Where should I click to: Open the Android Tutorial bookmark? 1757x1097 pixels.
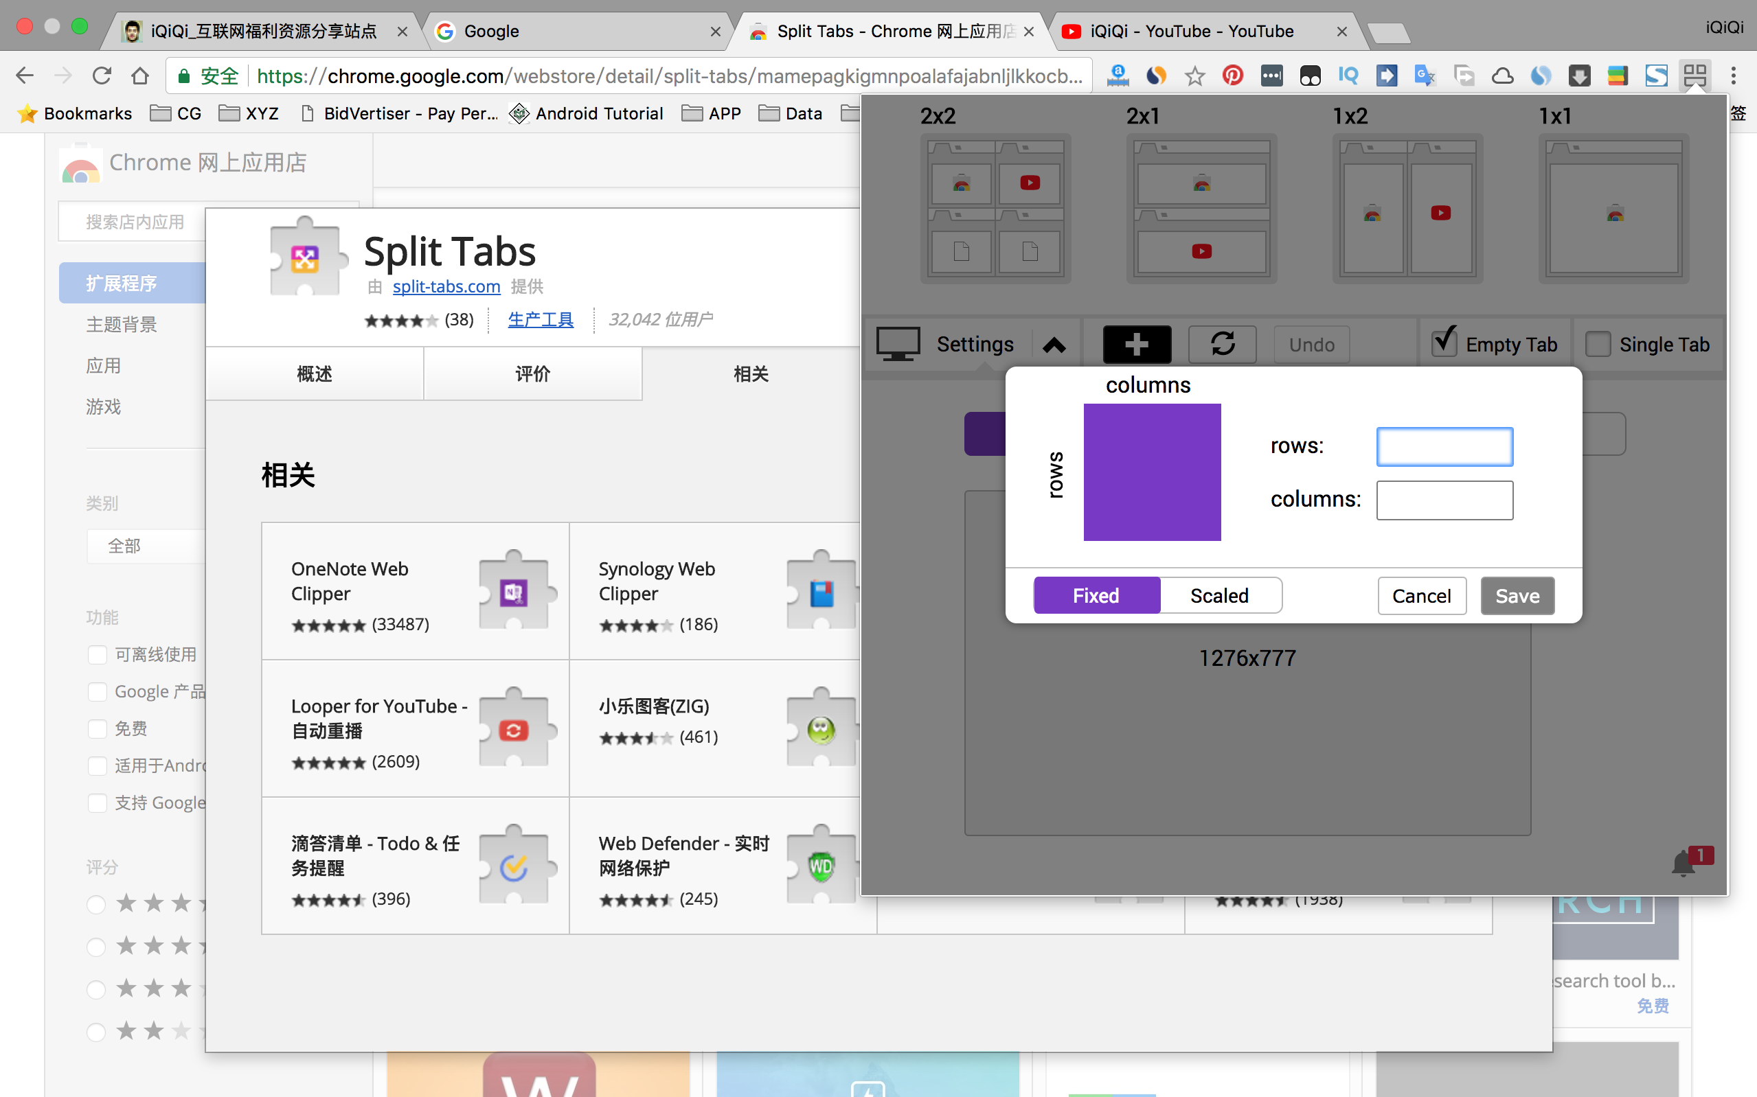587,114
